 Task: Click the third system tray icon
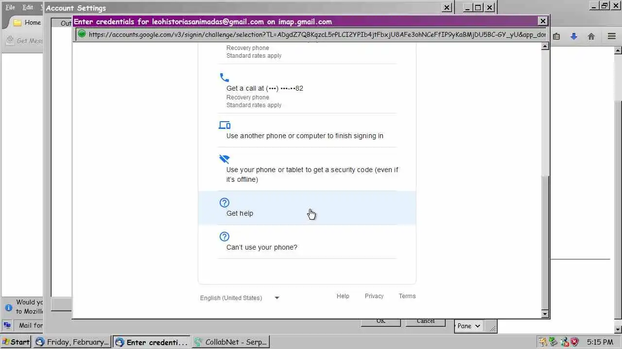(x=564, y=342)
